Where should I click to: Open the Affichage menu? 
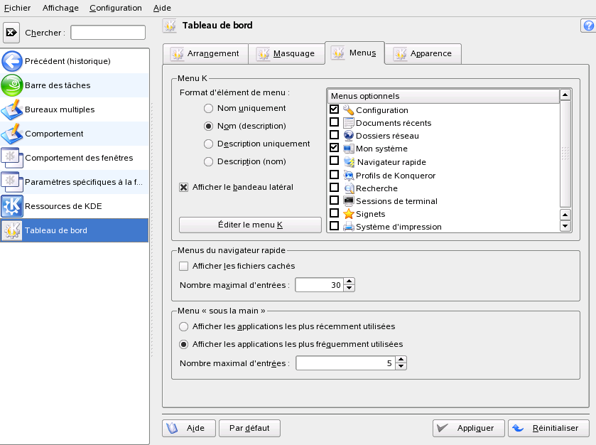(60, 8)
